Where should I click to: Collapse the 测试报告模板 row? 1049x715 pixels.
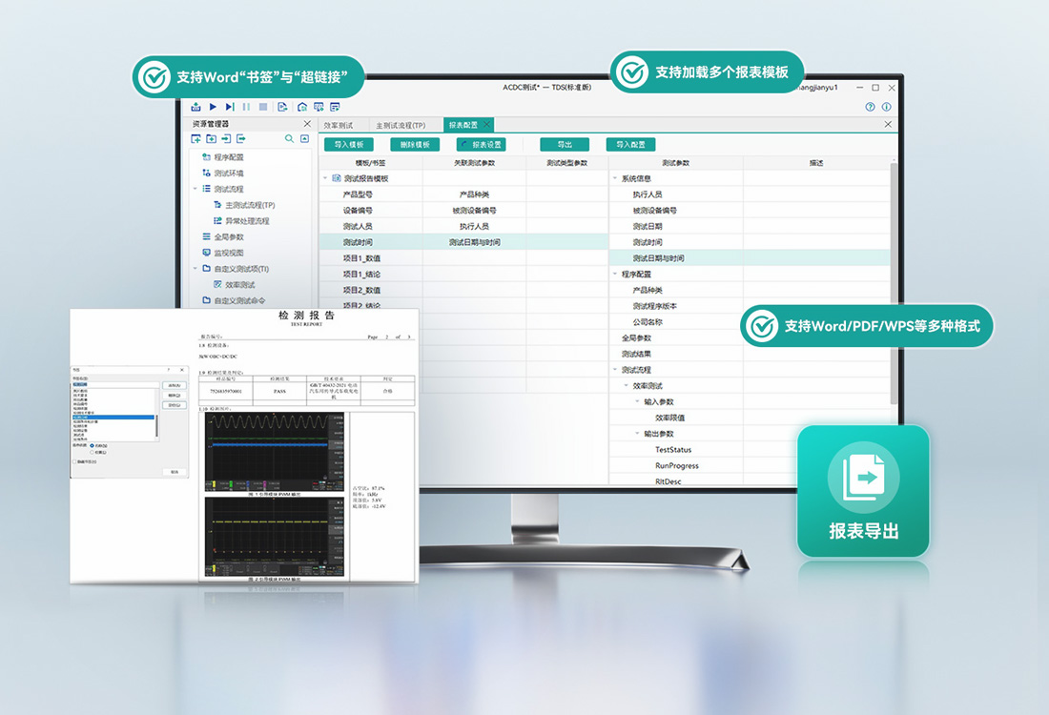tap(325, 178)
